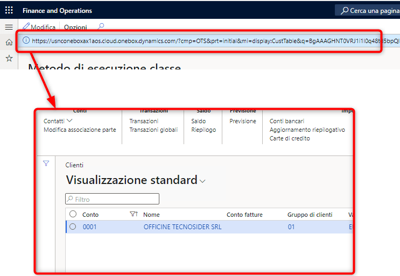
Task: Click the pencil Modifica edit button
Action: pyautogui.click(x=39, y=27)
